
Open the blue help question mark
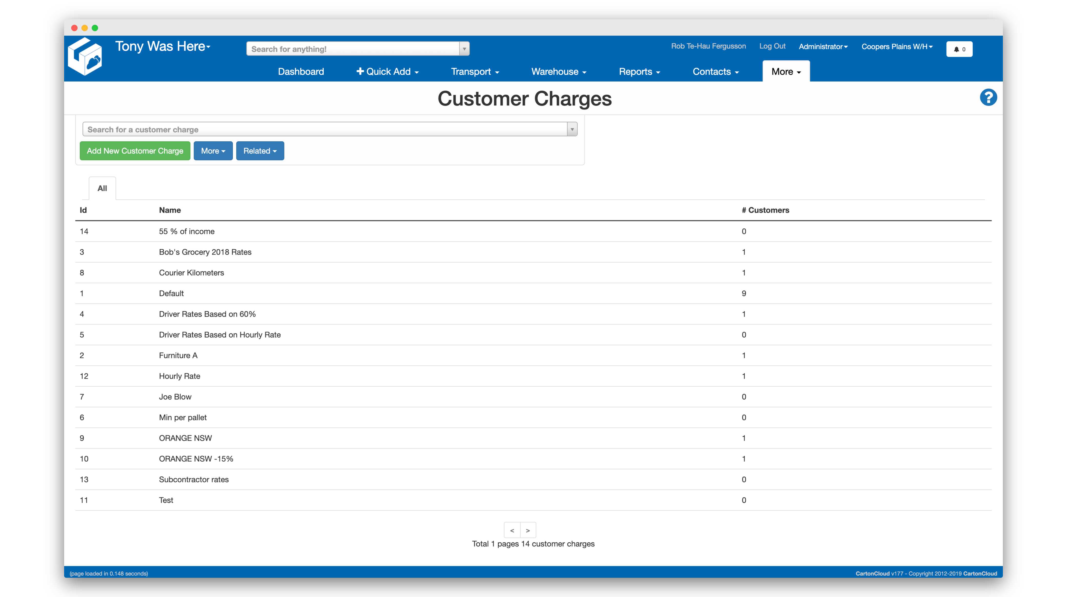point(988,97)
